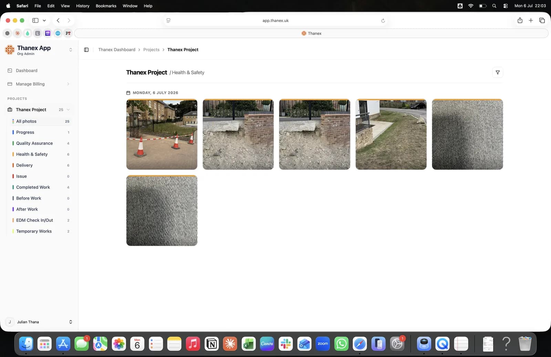Open the grass lawn photo thumbnail

[x=391, y=134]
